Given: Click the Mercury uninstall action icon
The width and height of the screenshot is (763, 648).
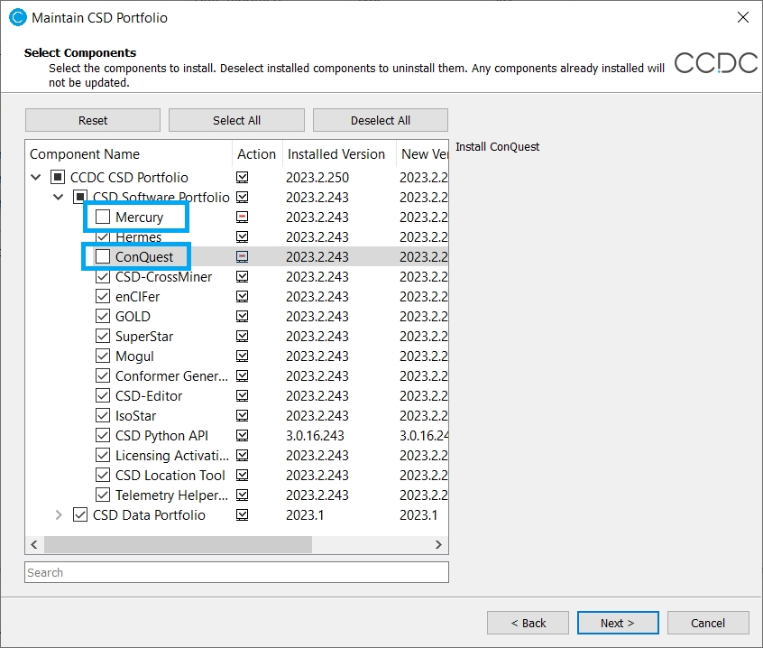Looking at the screenshot, I should [242, 218].
